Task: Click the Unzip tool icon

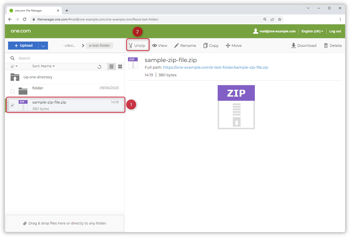Action: (x=131, y=45)
